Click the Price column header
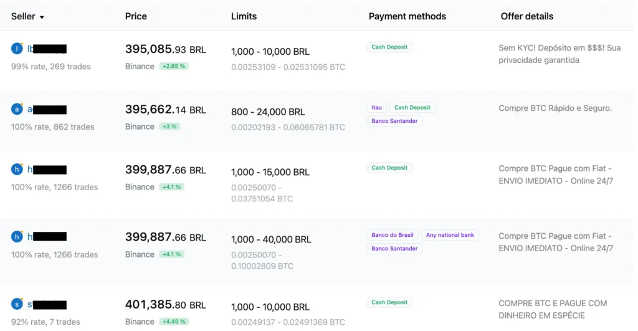Image resolution: width=638 pixels, height=331 pixels. (136, 16)
